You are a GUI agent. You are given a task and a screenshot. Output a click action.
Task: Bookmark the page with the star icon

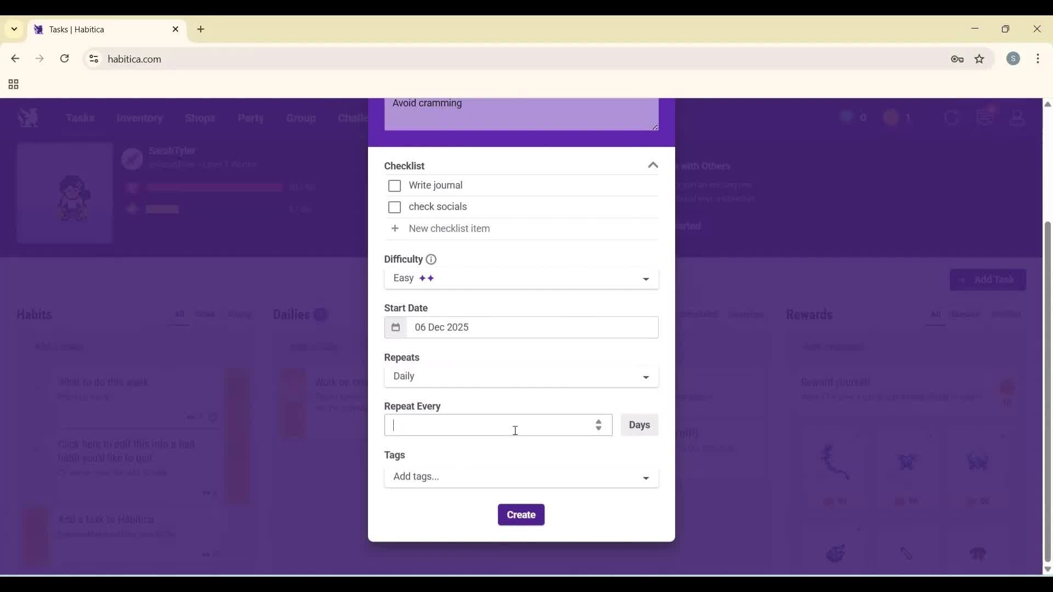pyautogui.click(x=980, y=59)
